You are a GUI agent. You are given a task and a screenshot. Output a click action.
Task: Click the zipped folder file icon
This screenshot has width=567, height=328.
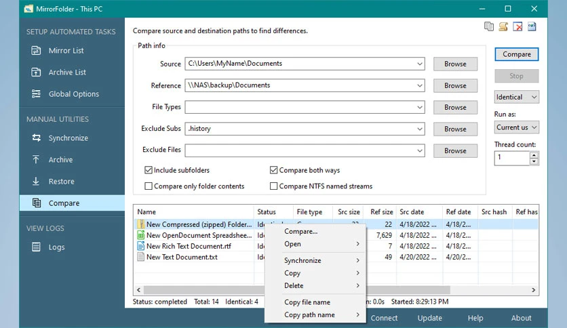(140, 224)
